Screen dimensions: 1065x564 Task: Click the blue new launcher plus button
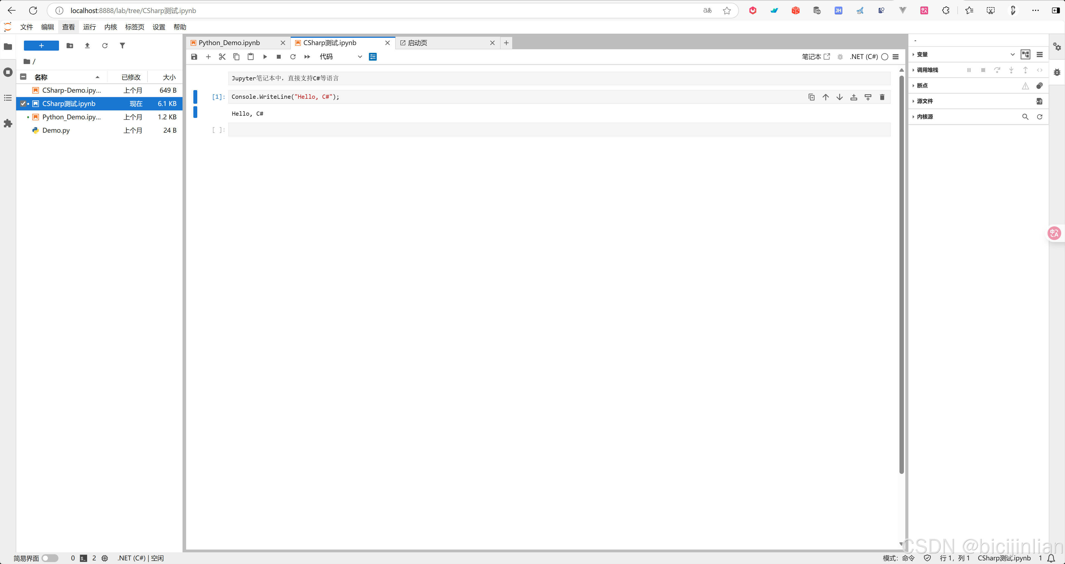(x=41, y=45)
